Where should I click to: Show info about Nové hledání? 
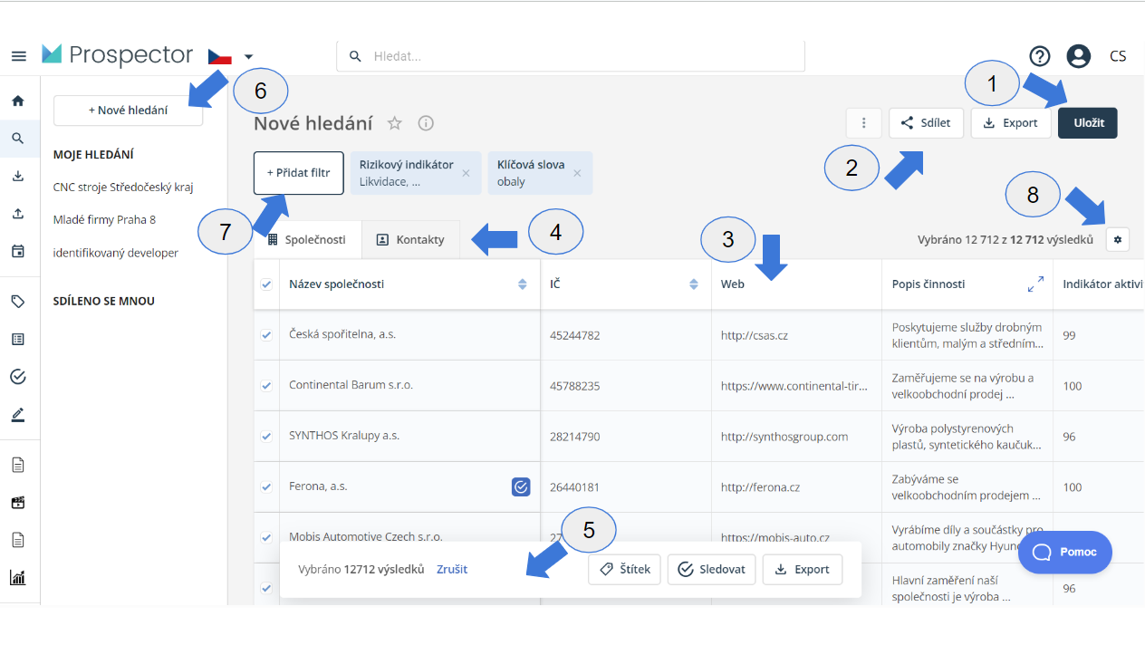point(426,123)
